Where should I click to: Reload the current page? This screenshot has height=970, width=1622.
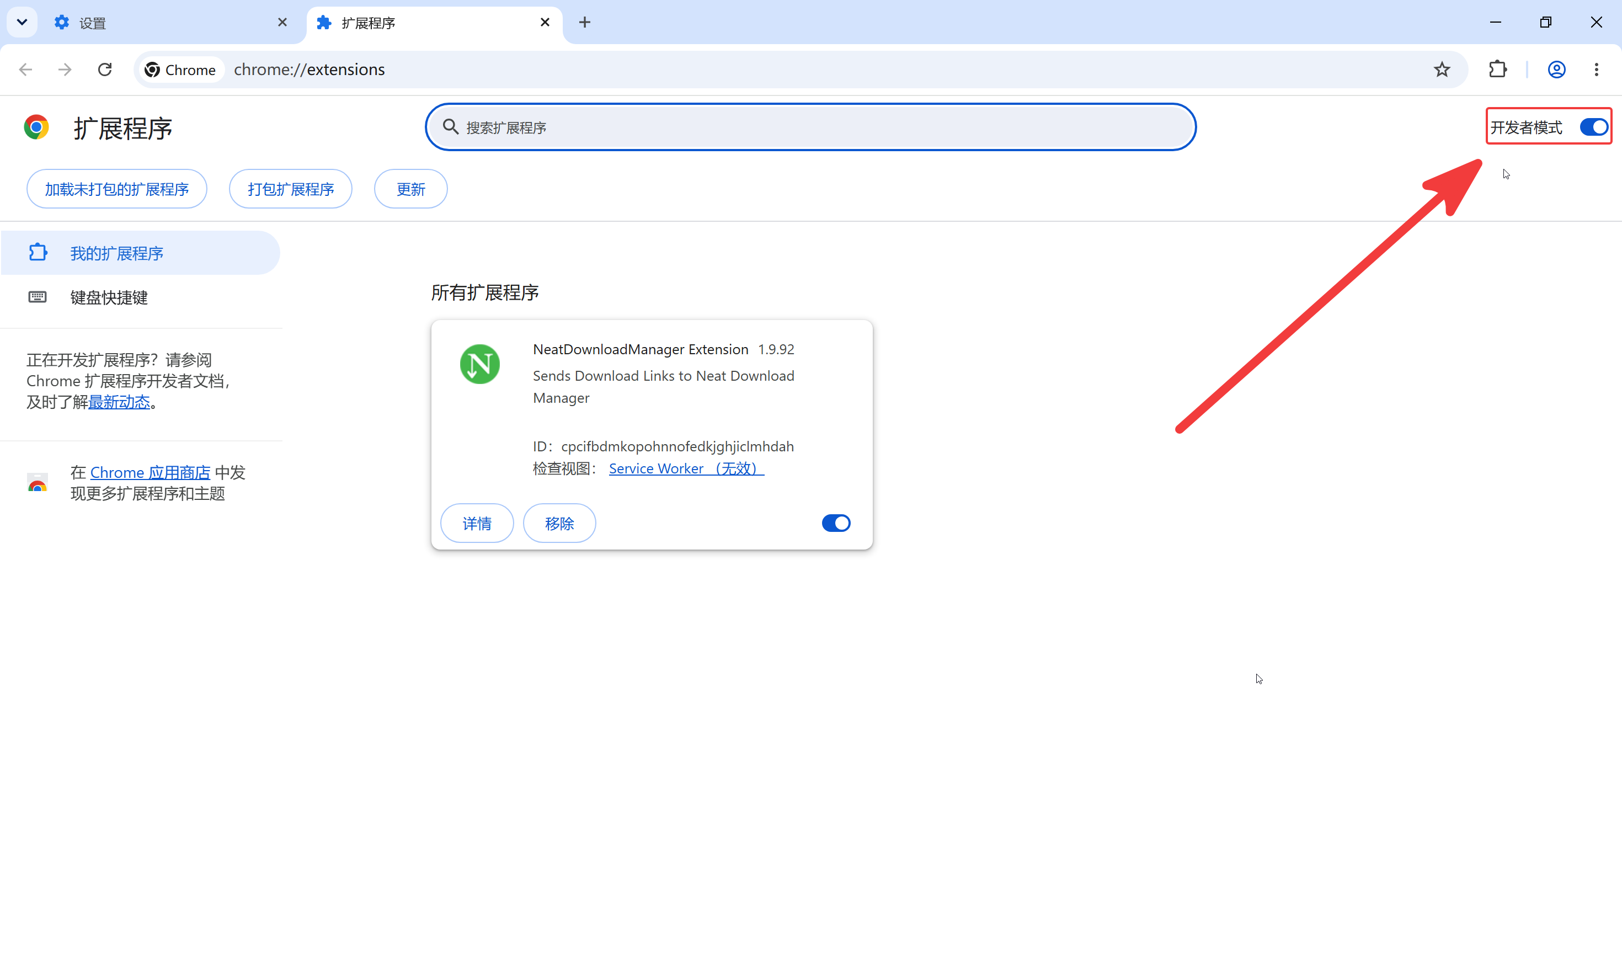click(x=105, y=70)
